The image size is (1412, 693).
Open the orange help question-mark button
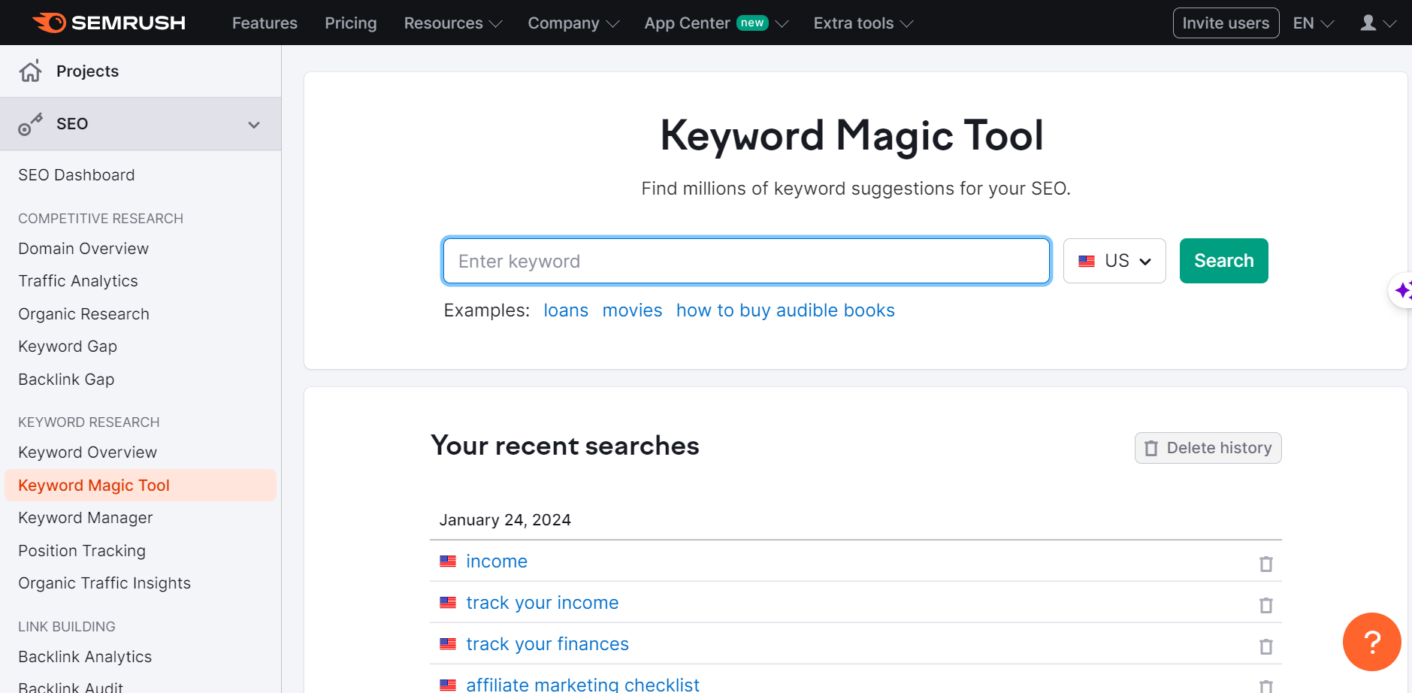(x=1371, y=642)
